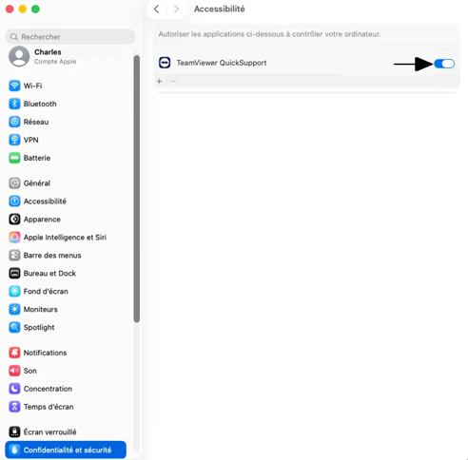Click the Moniteurs icon
468x460 pixels.
pyautogui.click(x=14, y=309)
